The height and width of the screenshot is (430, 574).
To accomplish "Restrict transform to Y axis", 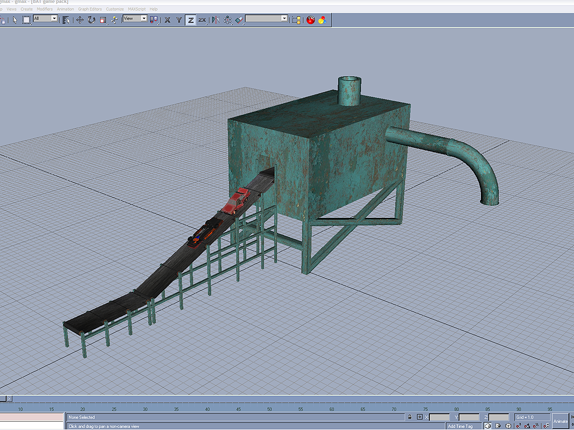I will click(179, 20).
